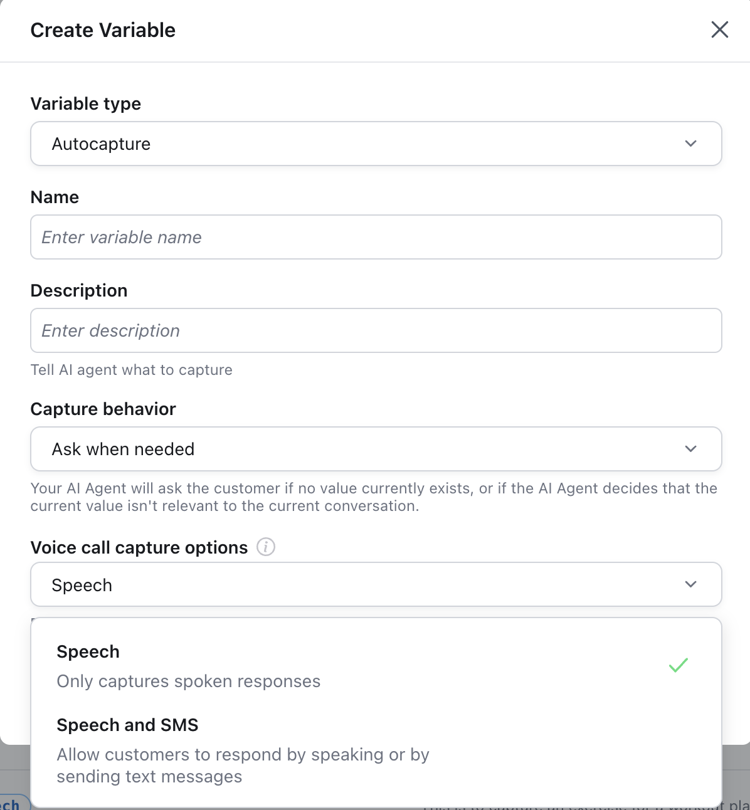Image resolution: width=750 pixels, height=810 pixels.
Task: Open the Voice call capture options dropdown
Action: [x=376, y=584]
